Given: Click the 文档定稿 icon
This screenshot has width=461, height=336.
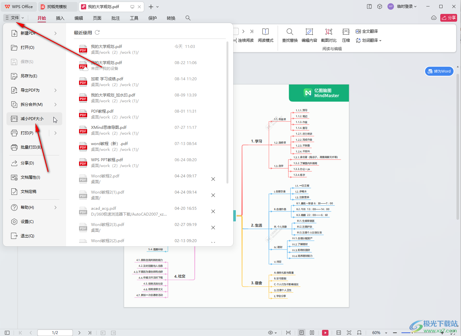Looking at the screenshot, I should pyautogui.click(x=14, y=191).
